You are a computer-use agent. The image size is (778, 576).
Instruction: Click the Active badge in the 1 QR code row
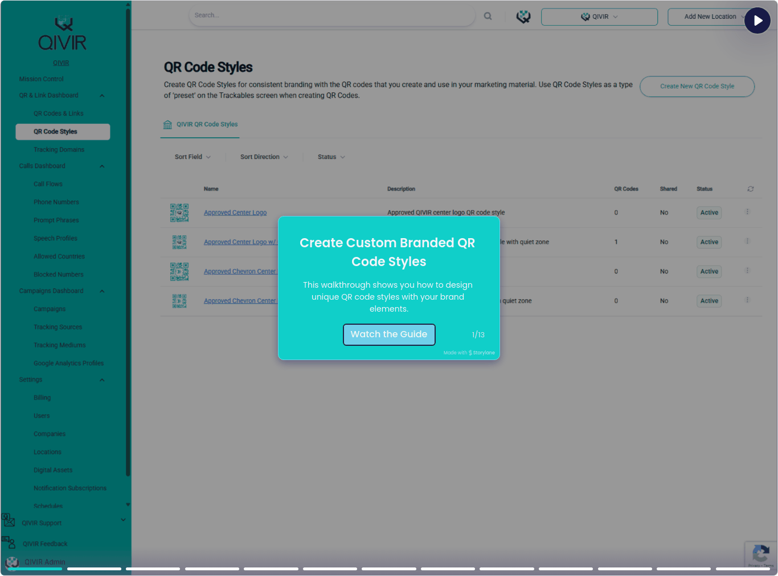coord(709,242)
